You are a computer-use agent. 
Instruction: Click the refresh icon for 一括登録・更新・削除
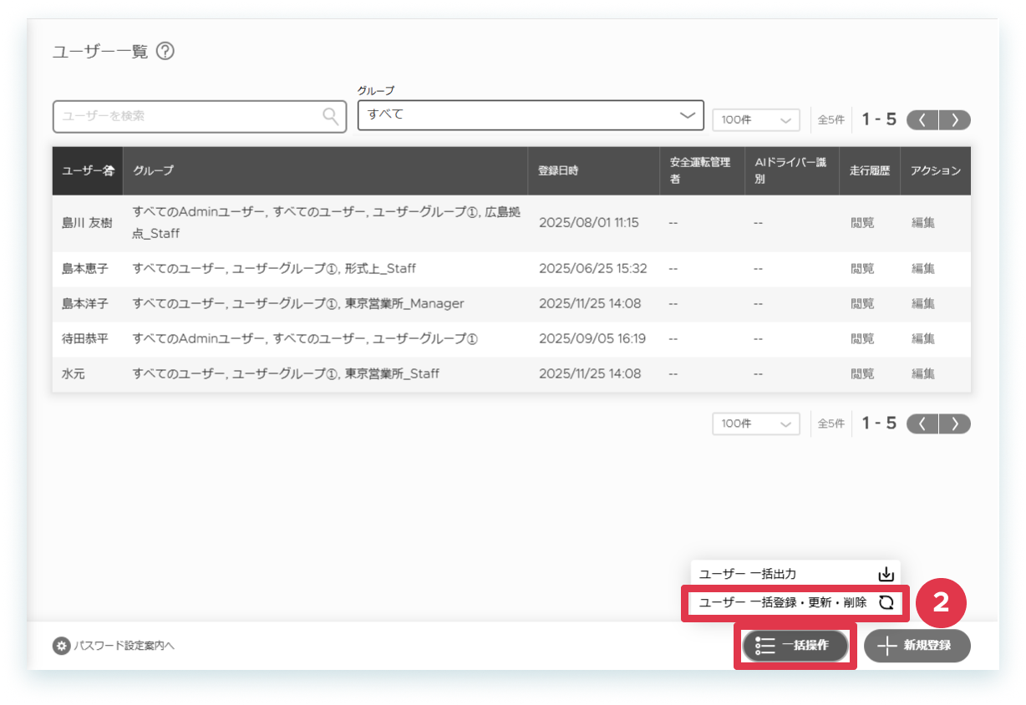click(x=886, y=602)
